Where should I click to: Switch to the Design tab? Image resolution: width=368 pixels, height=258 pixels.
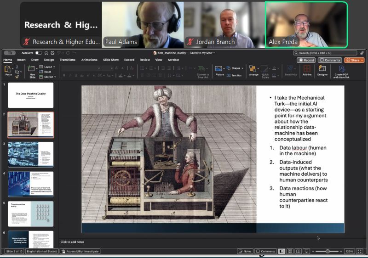pos(49,60)
